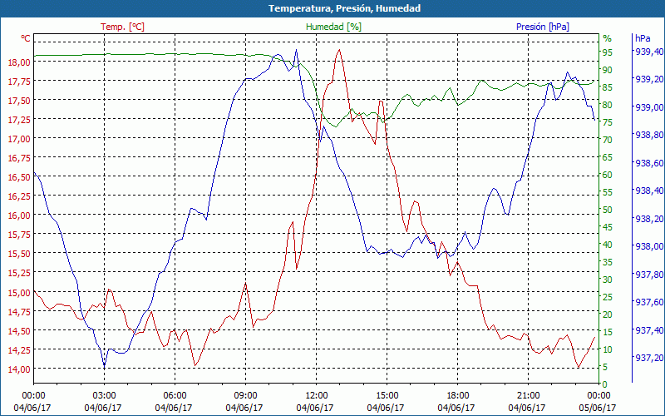The height and width of the screenshot is (416, 665).
Task: Click the 03:00 time axis label
Action: click(x=105, y=396)
